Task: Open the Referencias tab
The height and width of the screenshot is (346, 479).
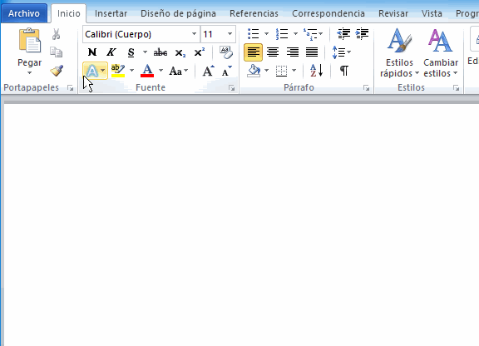Action: click(x=254, y=13)
